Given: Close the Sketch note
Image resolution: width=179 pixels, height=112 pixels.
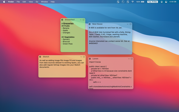Looking at the screenshot, I should tap(40, 57).
